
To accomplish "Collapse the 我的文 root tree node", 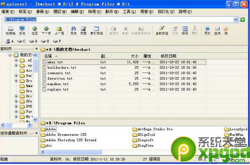I will tap(10, 55).
